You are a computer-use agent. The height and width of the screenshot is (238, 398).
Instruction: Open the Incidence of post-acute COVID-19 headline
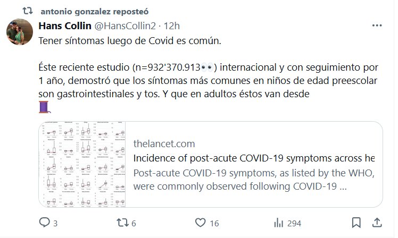coord(254,158)
